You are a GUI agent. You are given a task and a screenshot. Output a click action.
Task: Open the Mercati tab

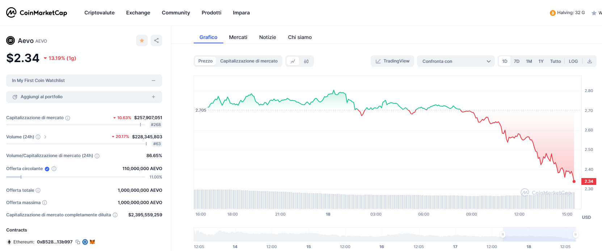[x=238, y=37]
